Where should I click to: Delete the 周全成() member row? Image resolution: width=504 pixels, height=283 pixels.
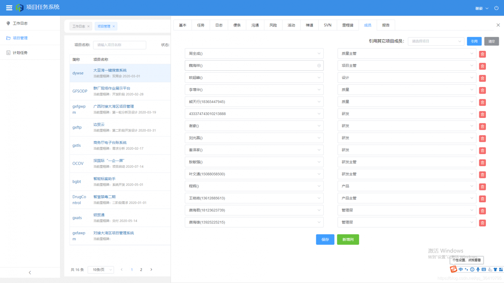482,54
